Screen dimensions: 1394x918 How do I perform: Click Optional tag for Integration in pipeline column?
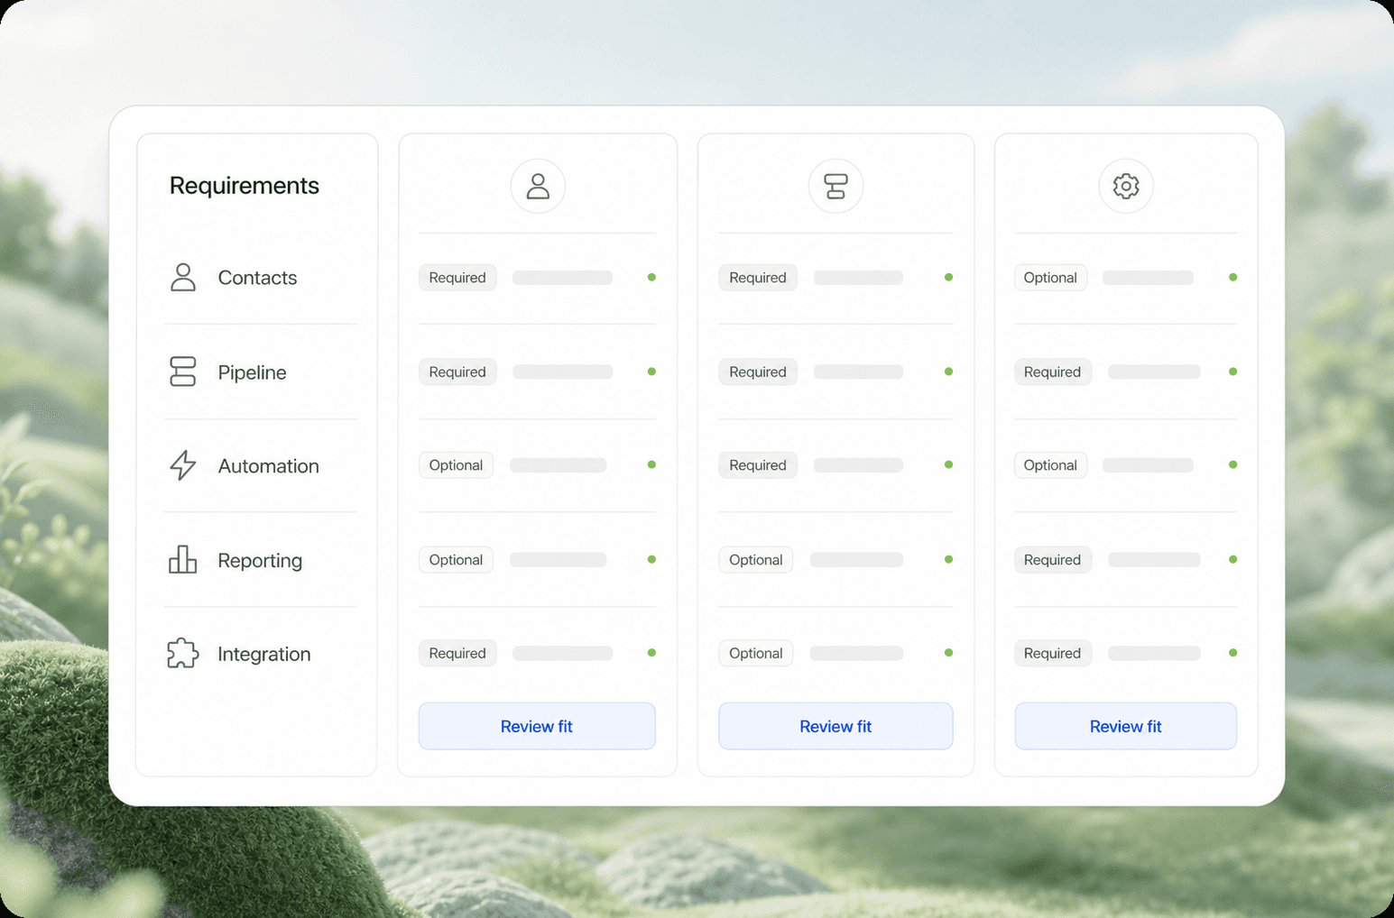point(756,653)
